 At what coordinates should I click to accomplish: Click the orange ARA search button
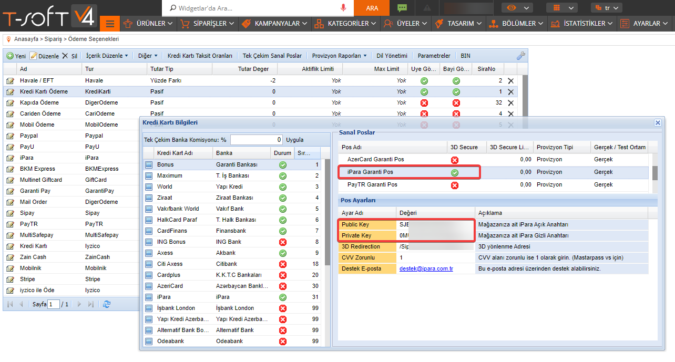coord(372,8)
